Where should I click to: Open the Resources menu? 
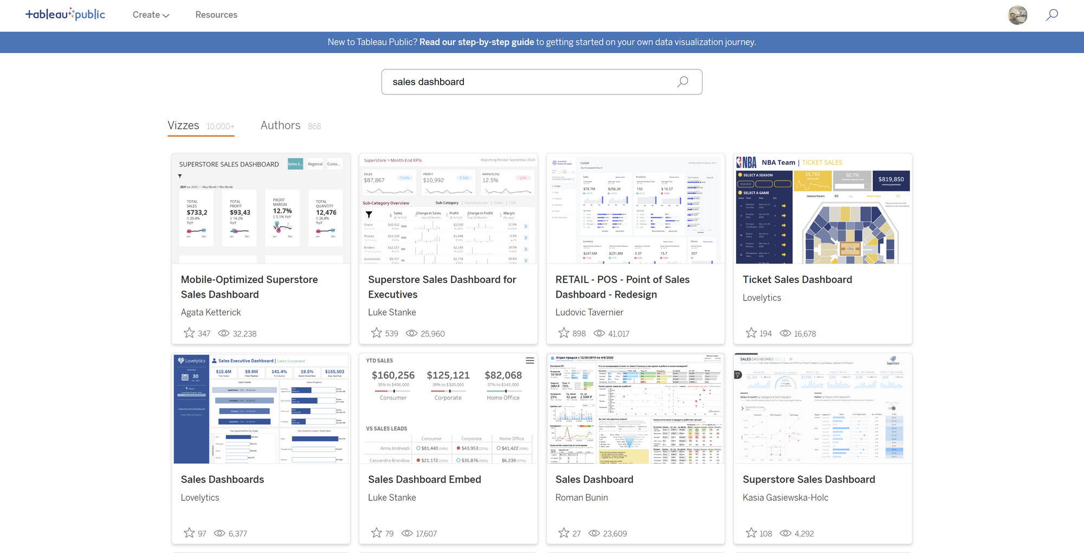(216, 15)
